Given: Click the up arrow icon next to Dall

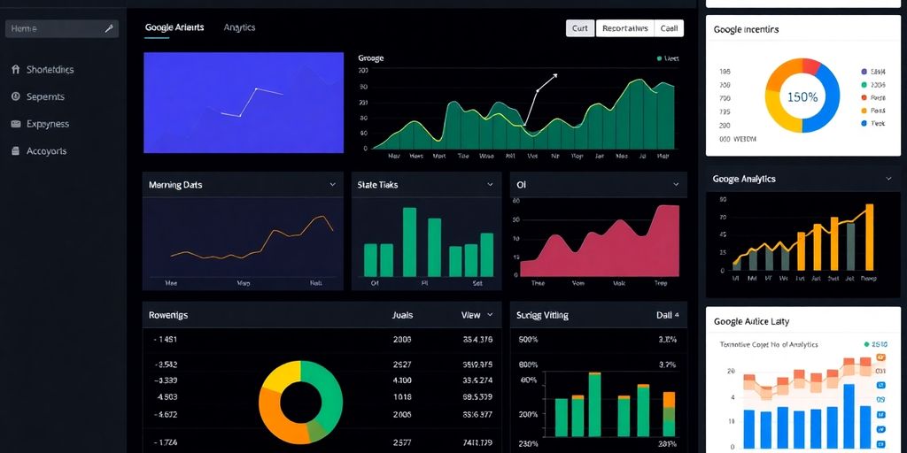Looking at the screenshot, I should 677,316.
